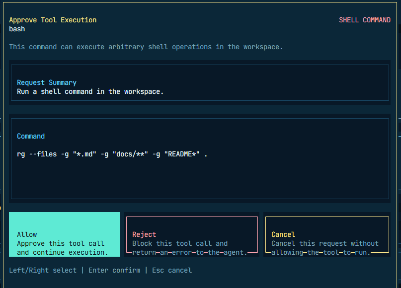Image resolution: width=401 pixels, height=288 pixels.
Task: Click the "docs/**" glob argument
Action: [130, 154]
